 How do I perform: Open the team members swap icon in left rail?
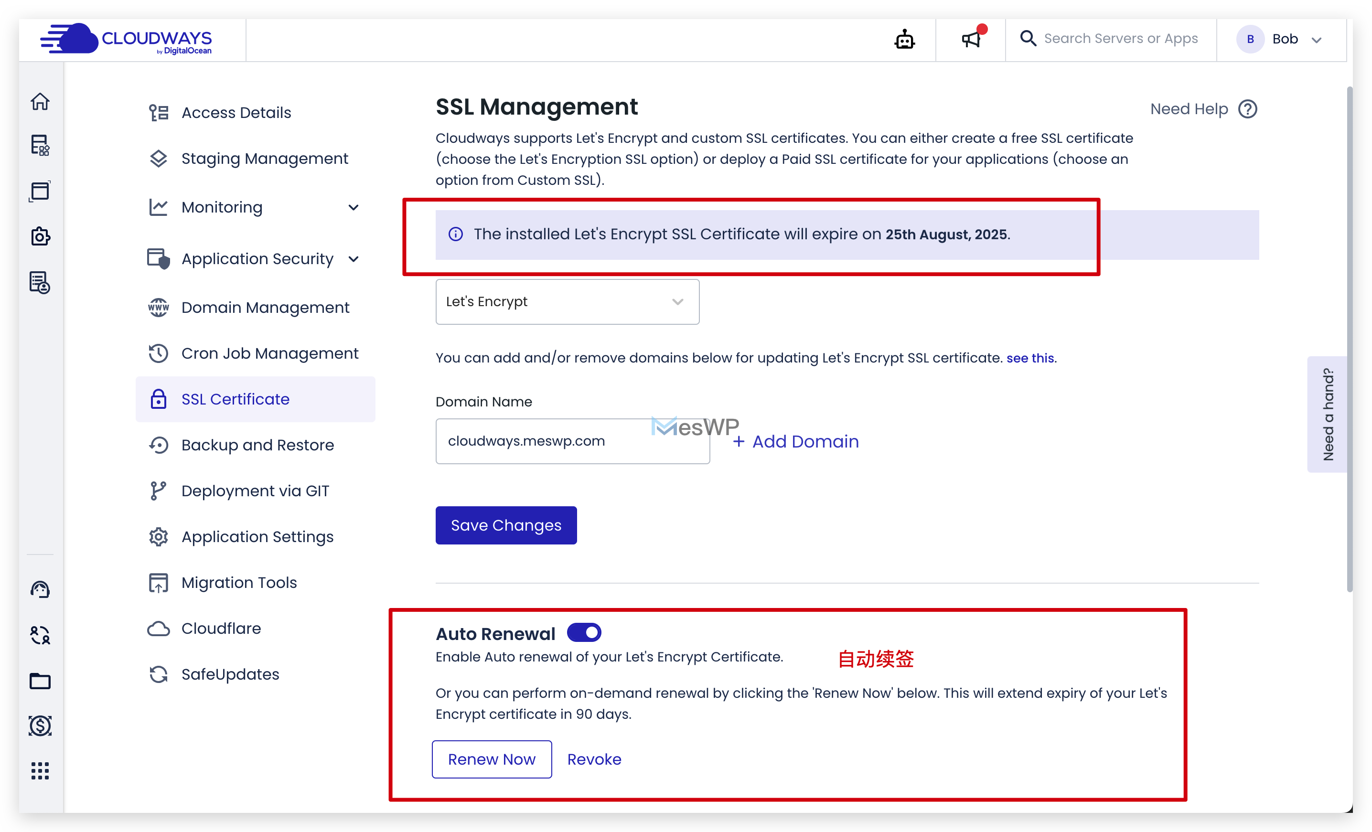[x=40, y=636]
